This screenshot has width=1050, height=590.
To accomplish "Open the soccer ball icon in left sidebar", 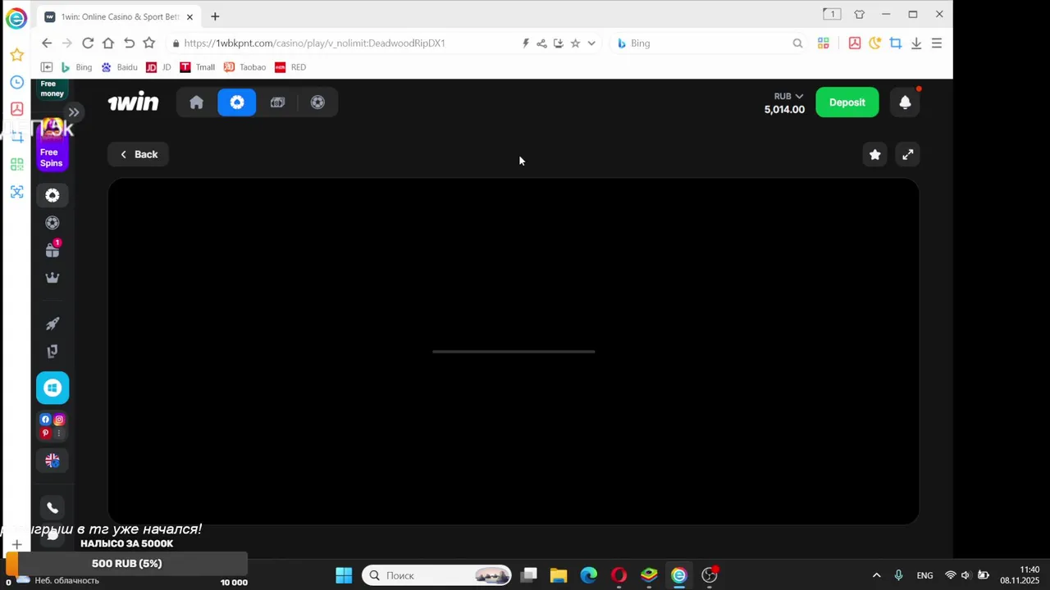I will 52,223.
